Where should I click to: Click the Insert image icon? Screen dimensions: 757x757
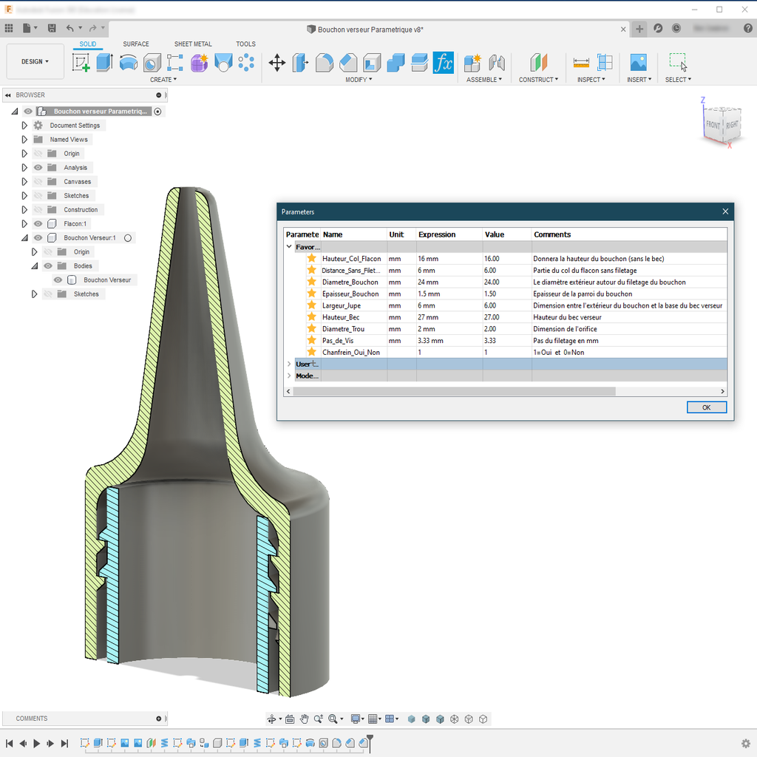pyautogui.click(x=638, y=63)
